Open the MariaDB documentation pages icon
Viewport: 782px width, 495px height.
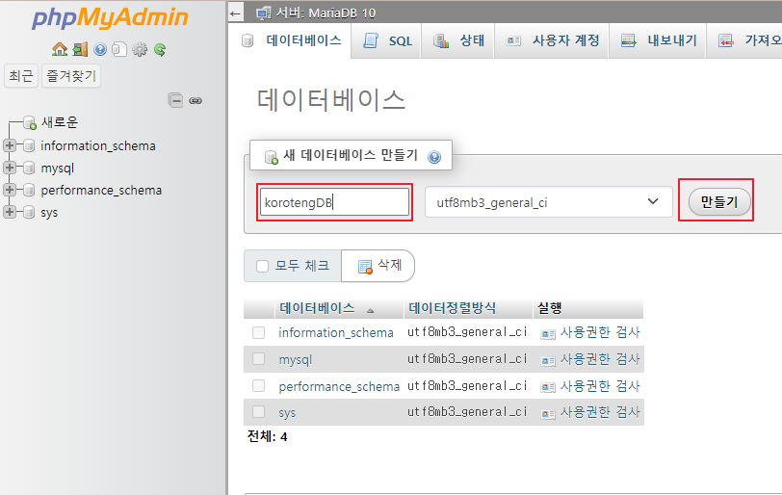coord(119,49)
